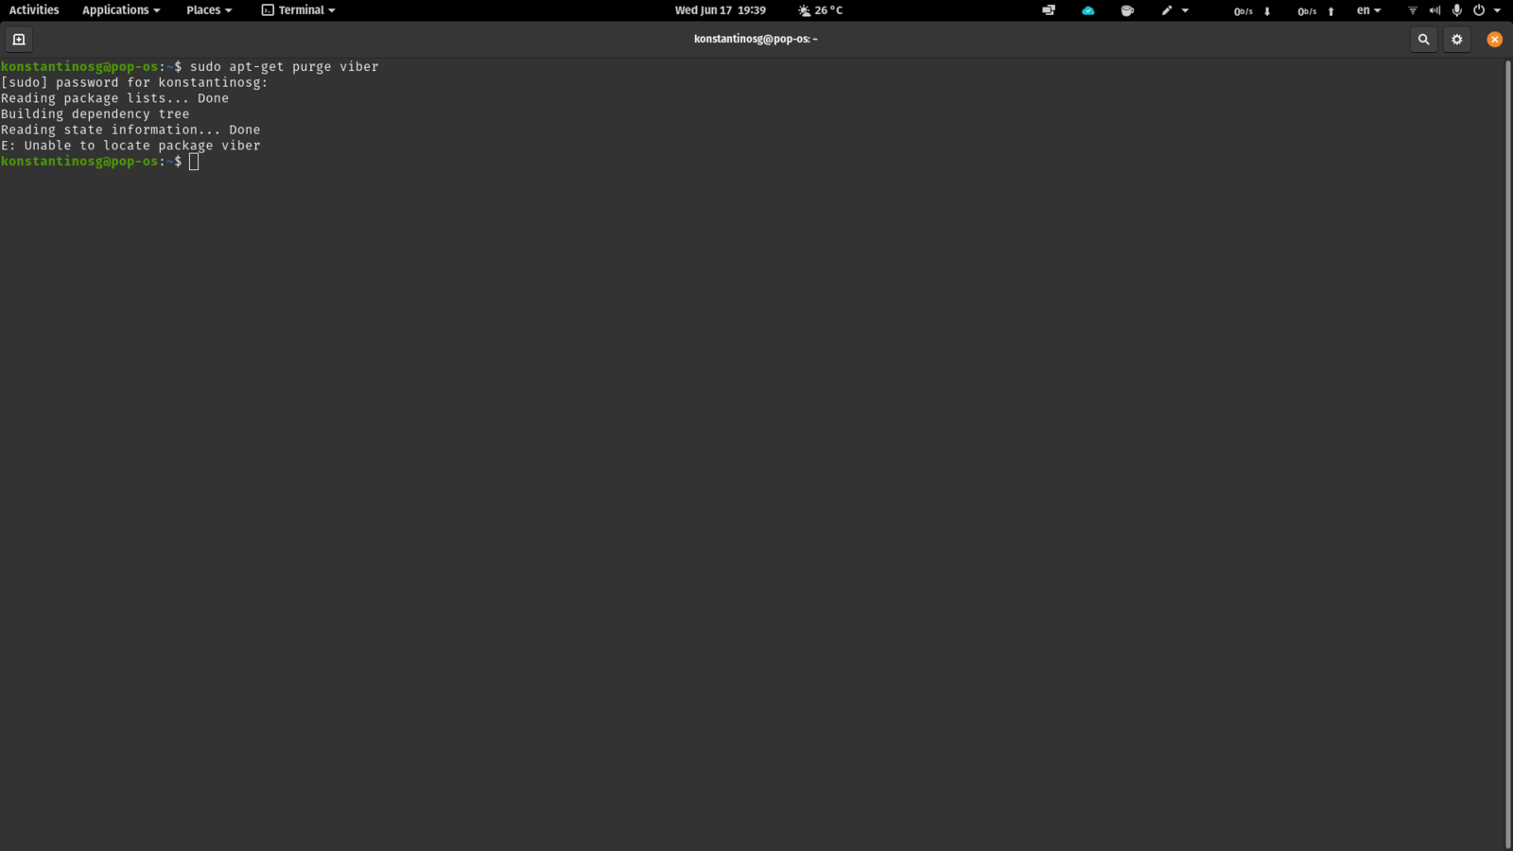This screenshot has height=851, width=1513.
Task: Click the microphone tray icon
Action: pos(1457,10)
